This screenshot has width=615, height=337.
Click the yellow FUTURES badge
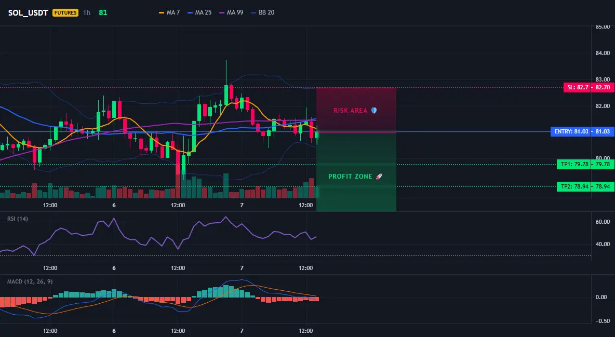point(65,12)
